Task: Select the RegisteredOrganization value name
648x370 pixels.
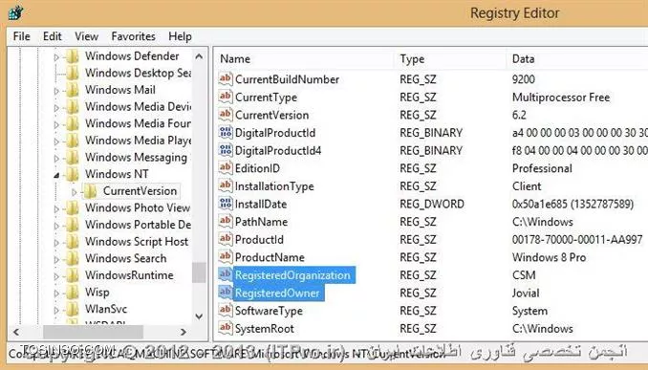Action: point(292,275)
